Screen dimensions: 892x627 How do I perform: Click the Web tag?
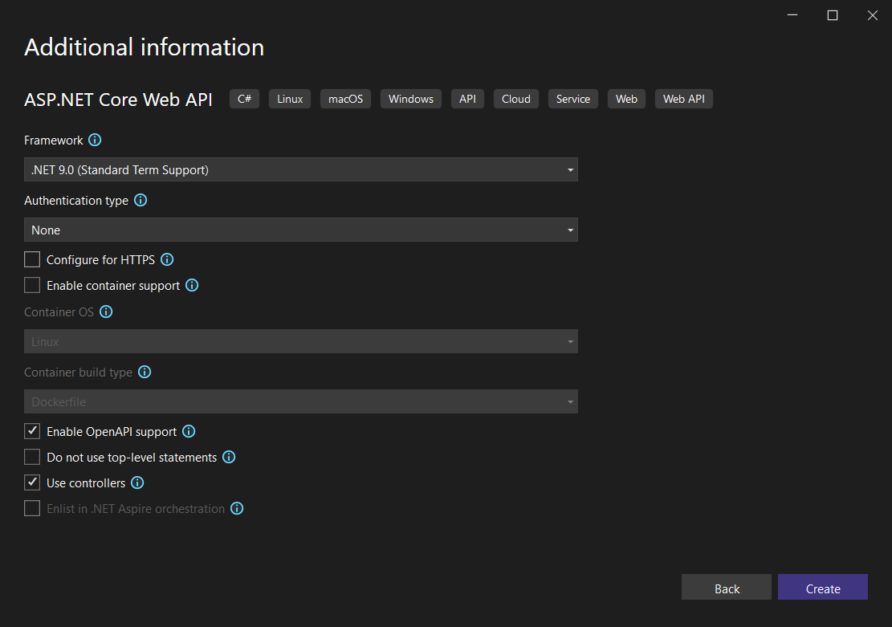626,99
